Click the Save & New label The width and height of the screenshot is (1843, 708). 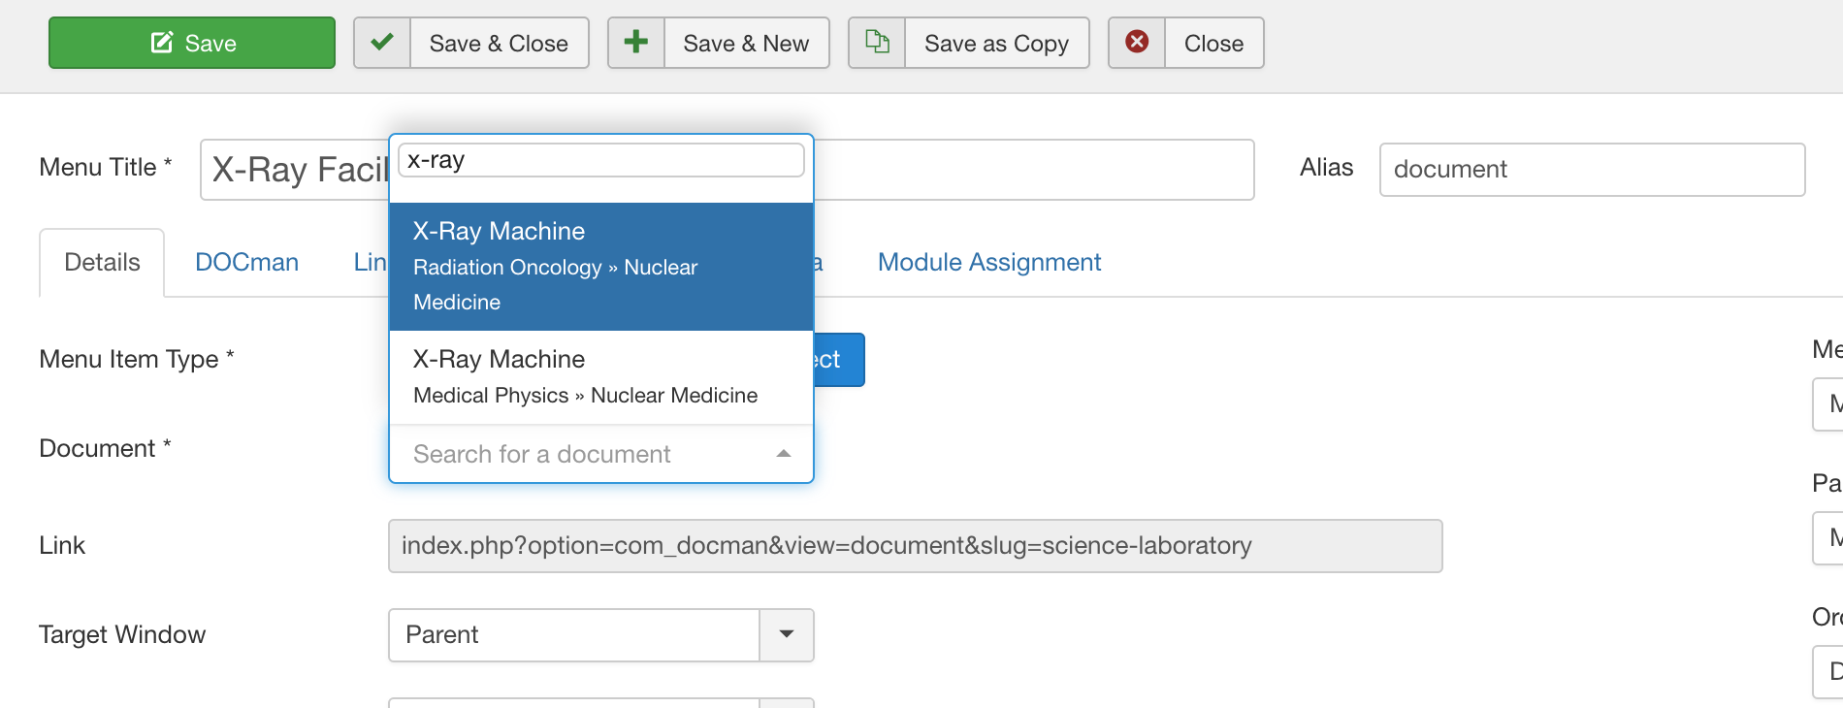click(x=746, y=44)
